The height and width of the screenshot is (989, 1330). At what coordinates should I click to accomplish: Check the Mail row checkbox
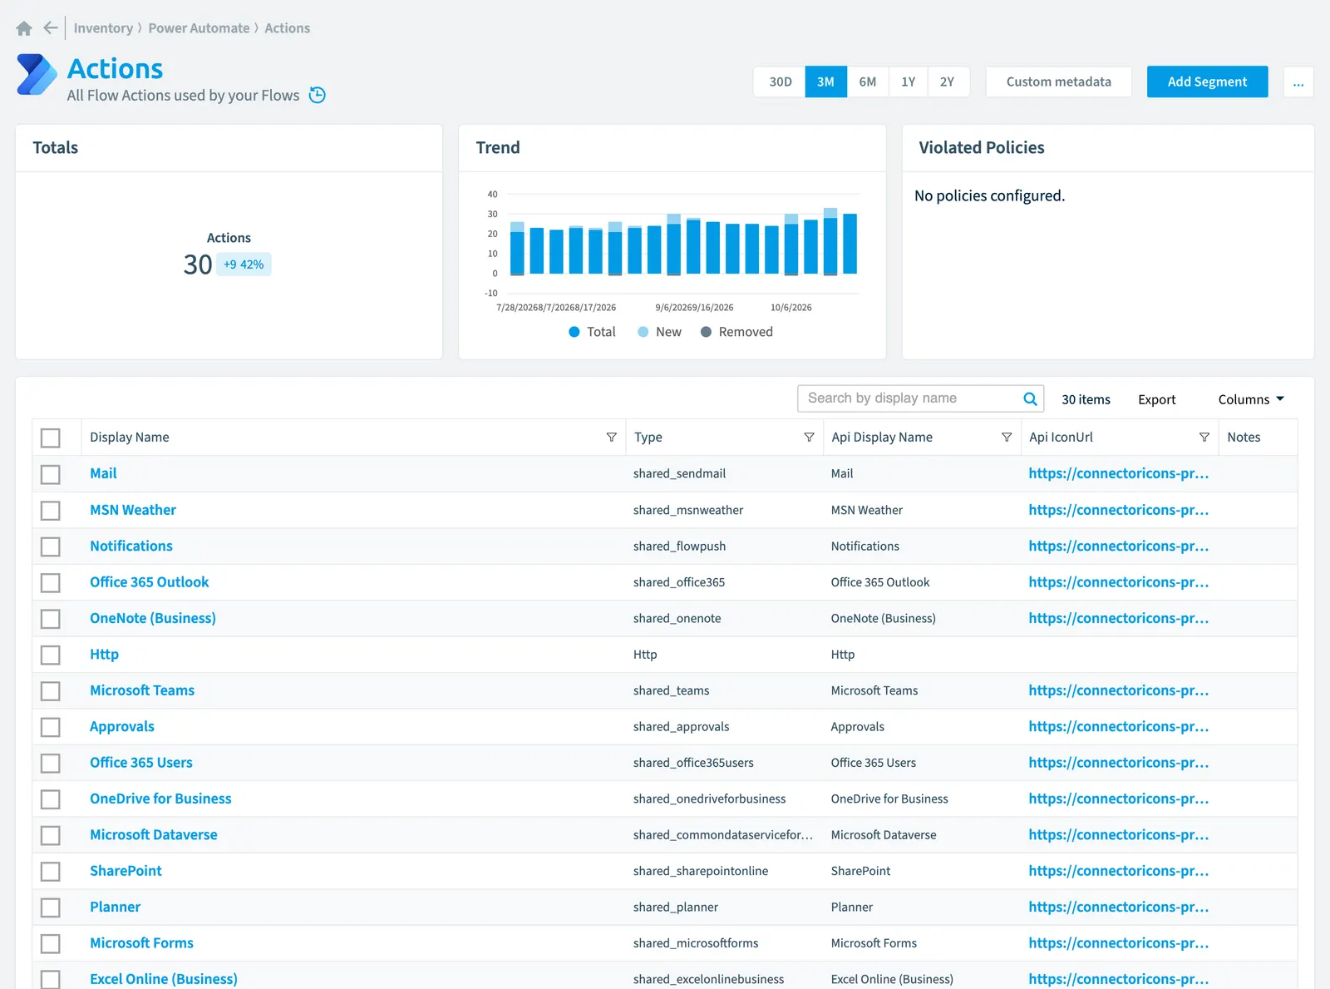click(x=51, y=474)
